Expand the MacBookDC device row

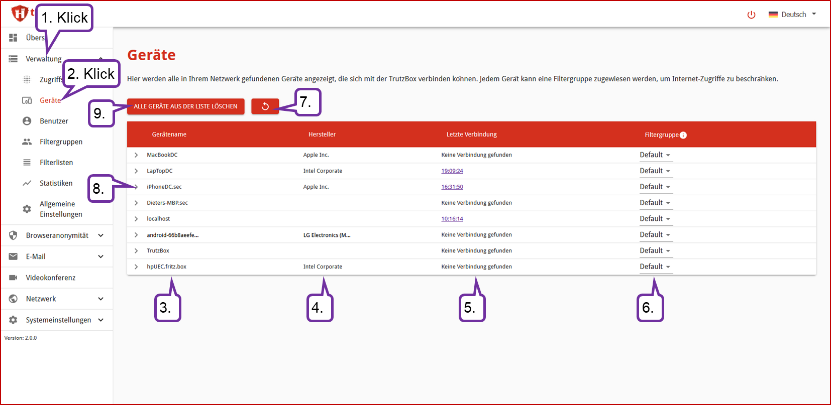pos(136,155)
